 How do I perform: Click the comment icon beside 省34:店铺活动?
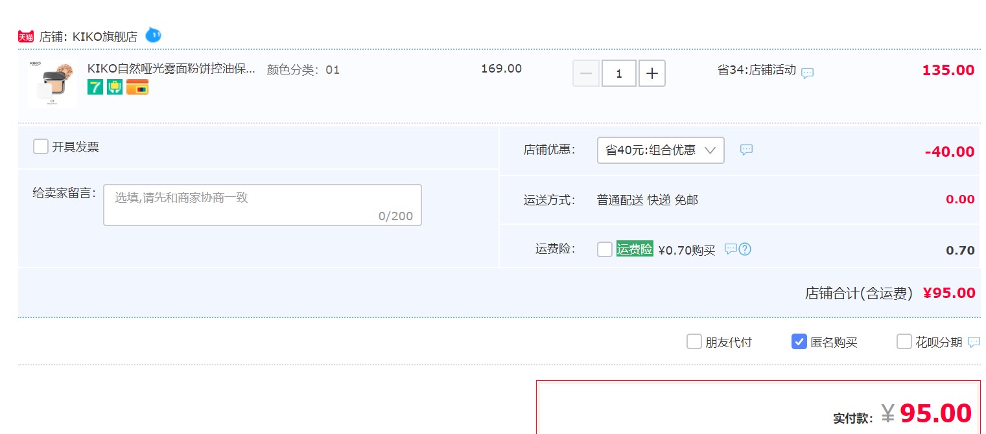pos(807,73)
